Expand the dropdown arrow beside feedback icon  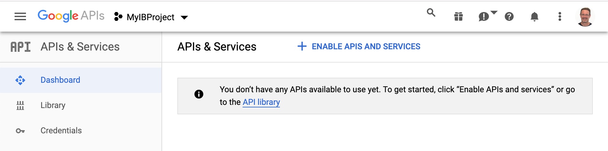[x=494, y=12]
